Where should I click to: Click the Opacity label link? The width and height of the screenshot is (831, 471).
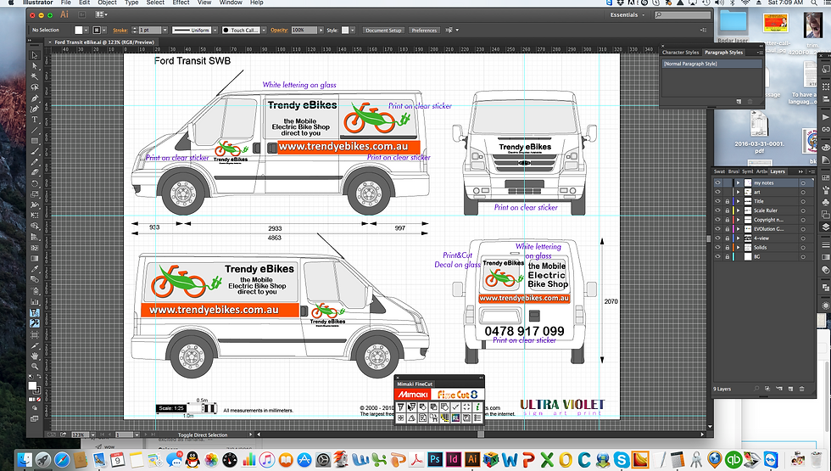pyautogui.click(x=279, y=30)
